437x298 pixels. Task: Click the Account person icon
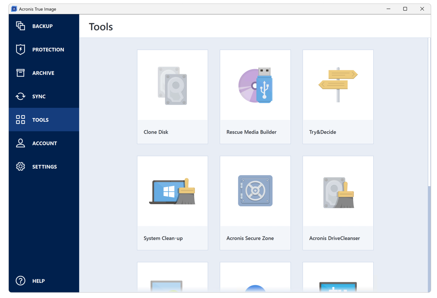point(20,143)
